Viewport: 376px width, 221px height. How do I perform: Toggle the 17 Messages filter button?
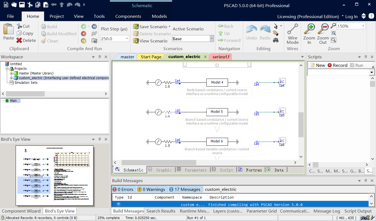coord(185,189)
